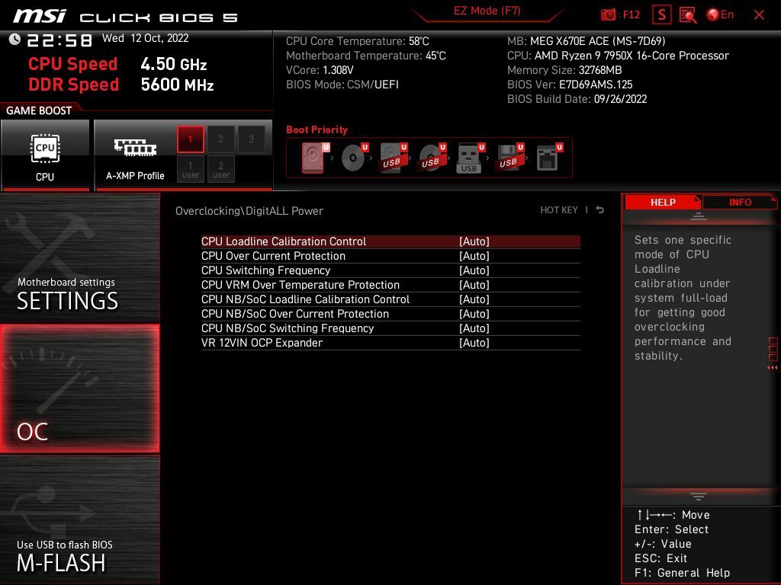Open CPU VRM Over Temperature Protection [Auto] value
Screen dimensions: 781x585
click(474, 285)
